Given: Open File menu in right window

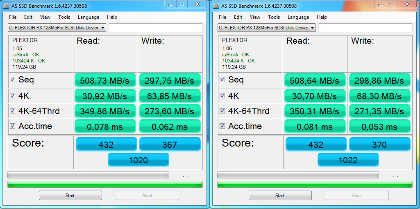Looking at the screenshot, I should point(222,17).
